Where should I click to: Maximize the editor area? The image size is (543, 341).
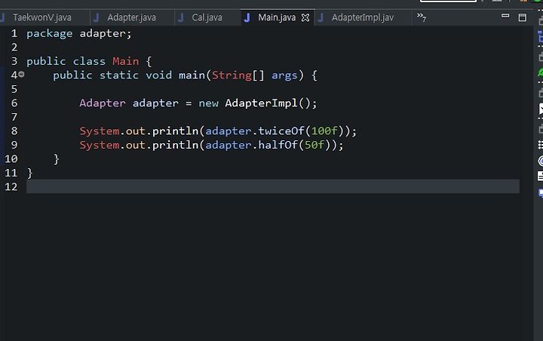[x=522, y=17]
